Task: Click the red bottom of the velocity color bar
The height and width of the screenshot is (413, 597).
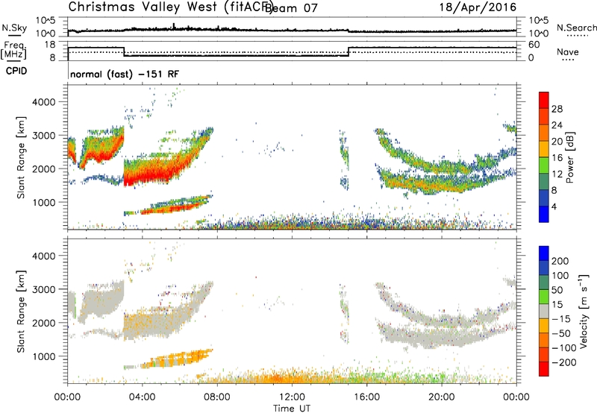Action: click(544, 369)
